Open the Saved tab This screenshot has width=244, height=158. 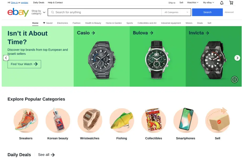click(x=48, y=23)
